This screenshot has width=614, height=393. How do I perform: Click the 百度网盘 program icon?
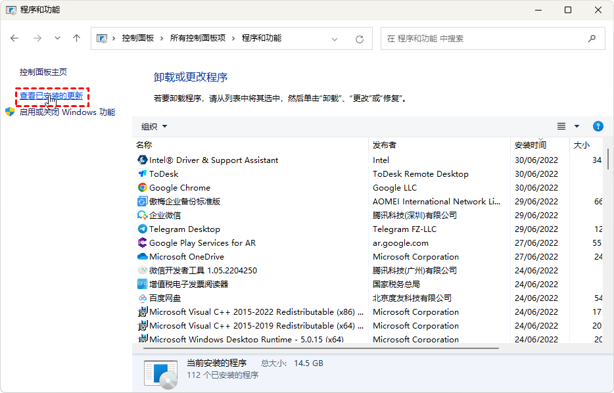click(x=143, y=298)
